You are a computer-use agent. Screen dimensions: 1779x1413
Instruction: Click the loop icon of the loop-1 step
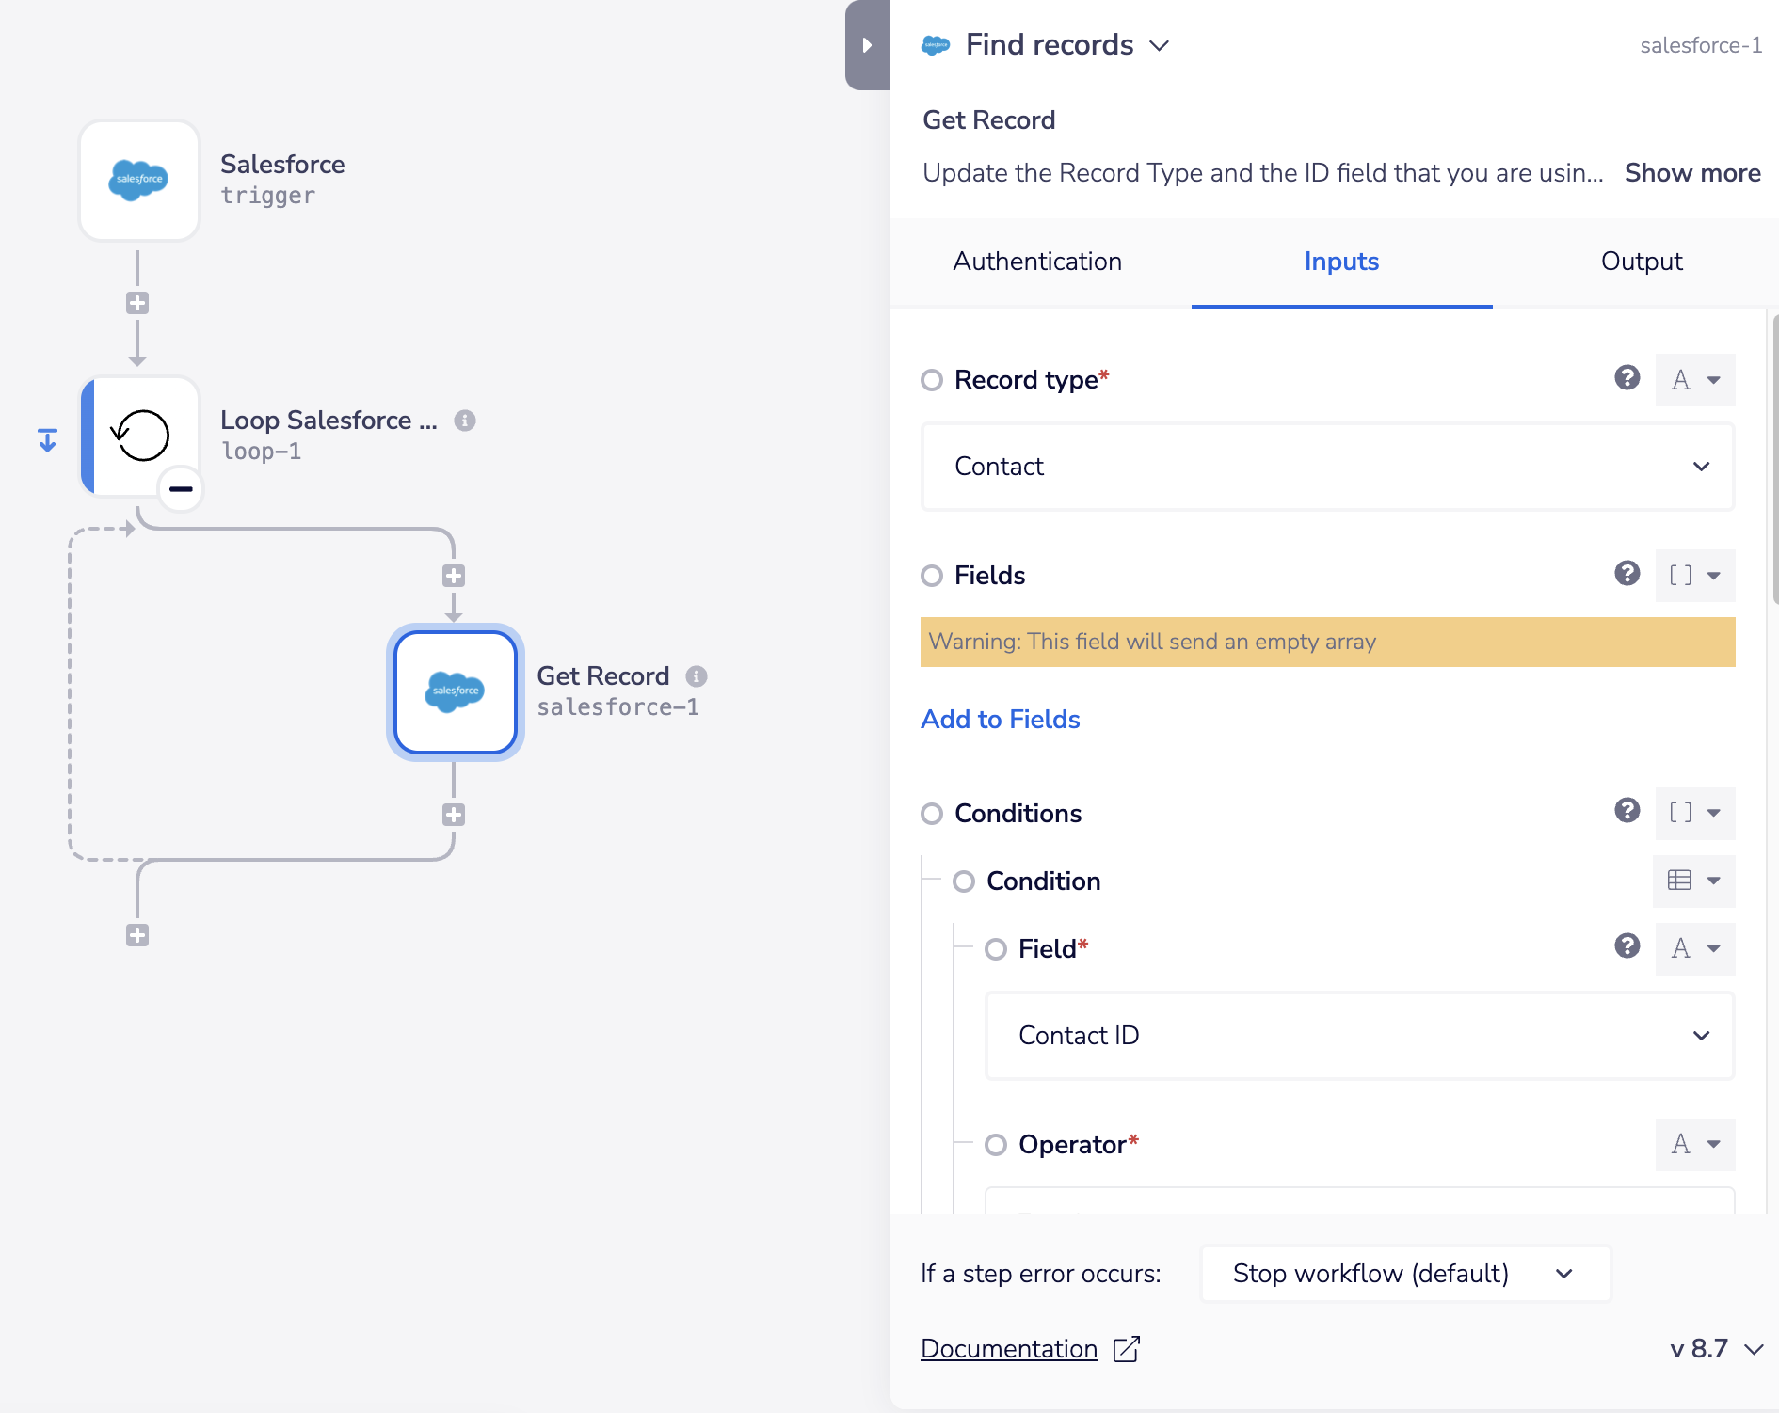(141, 437)
